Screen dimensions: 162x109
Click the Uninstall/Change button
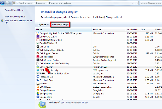[x=60, y=24]
